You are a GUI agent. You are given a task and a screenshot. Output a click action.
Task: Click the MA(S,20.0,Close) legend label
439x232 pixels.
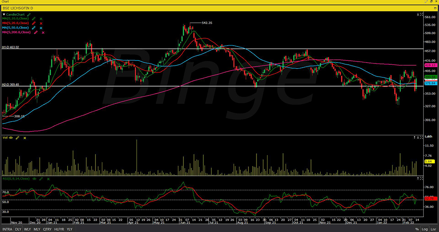[x=15, y=23]
